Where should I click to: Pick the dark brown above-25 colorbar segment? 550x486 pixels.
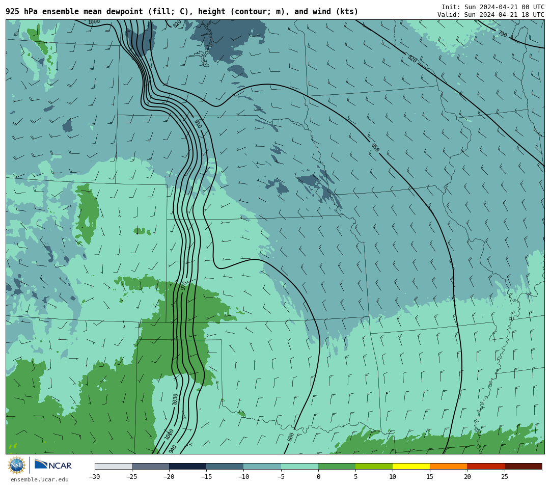(524, 466)
